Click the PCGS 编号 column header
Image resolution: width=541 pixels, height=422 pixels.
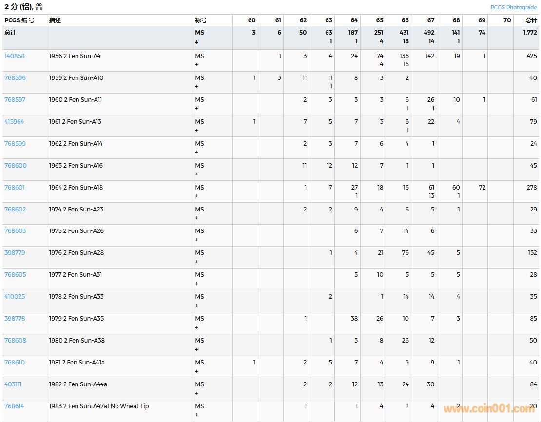click(x=19, y=20)
